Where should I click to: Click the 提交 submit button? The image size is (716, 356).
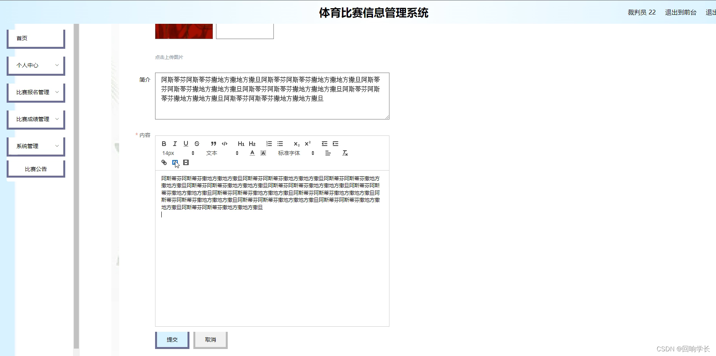tap(172, 339)
